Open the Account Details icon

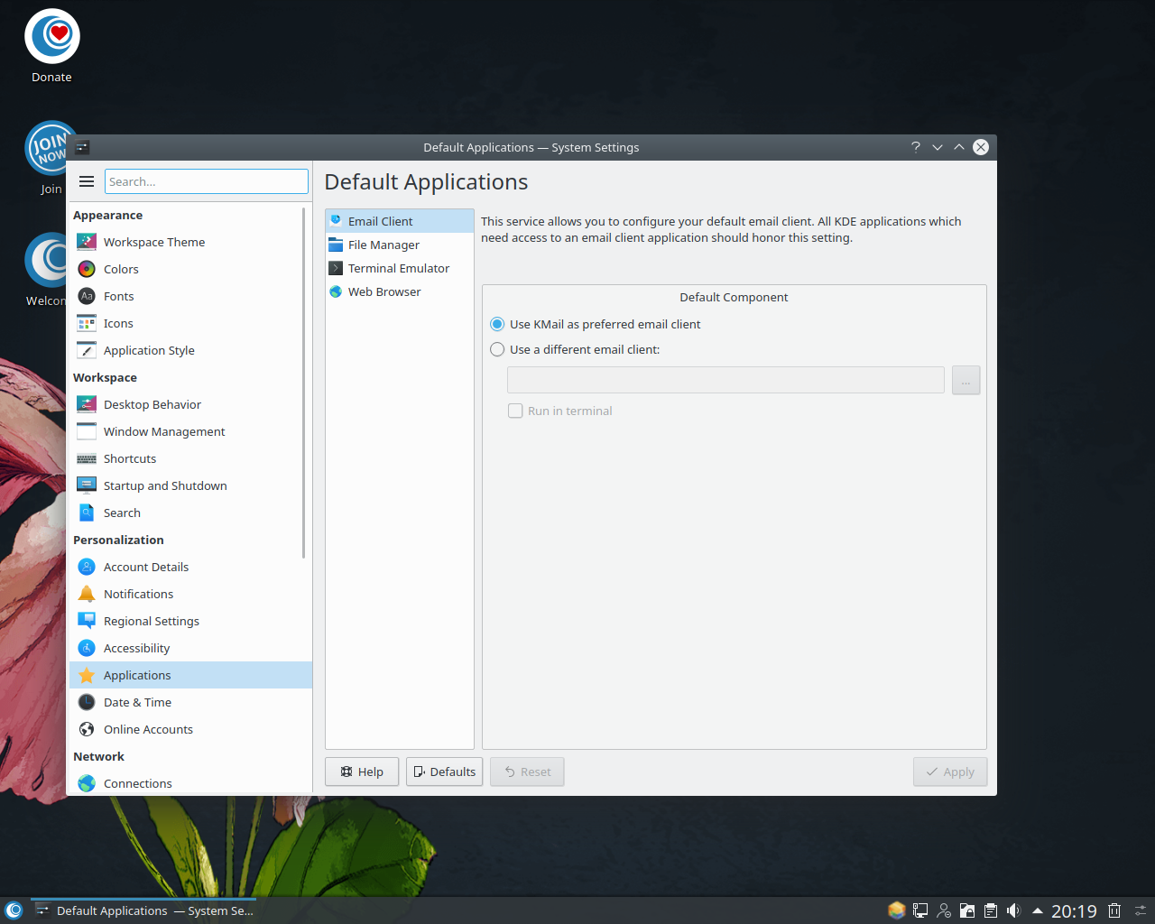pos(87,567)
